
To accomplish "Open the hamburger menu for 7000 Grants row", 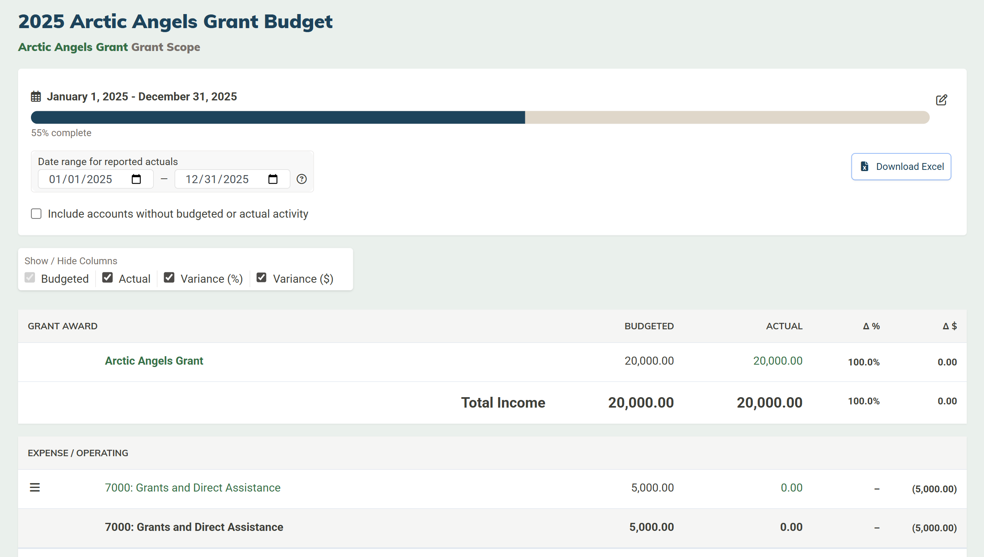I will 35,488.
